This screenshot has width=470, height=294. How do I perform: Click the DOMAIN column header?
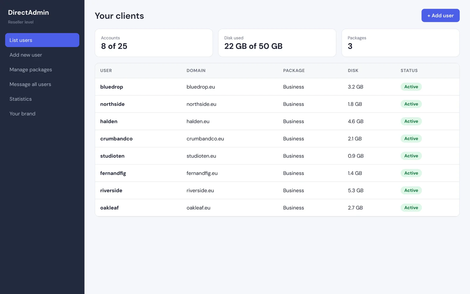point(196,71)
